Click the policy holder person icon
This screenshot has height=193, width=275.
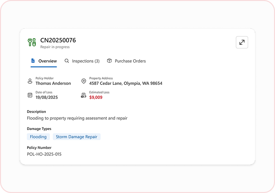30,81
